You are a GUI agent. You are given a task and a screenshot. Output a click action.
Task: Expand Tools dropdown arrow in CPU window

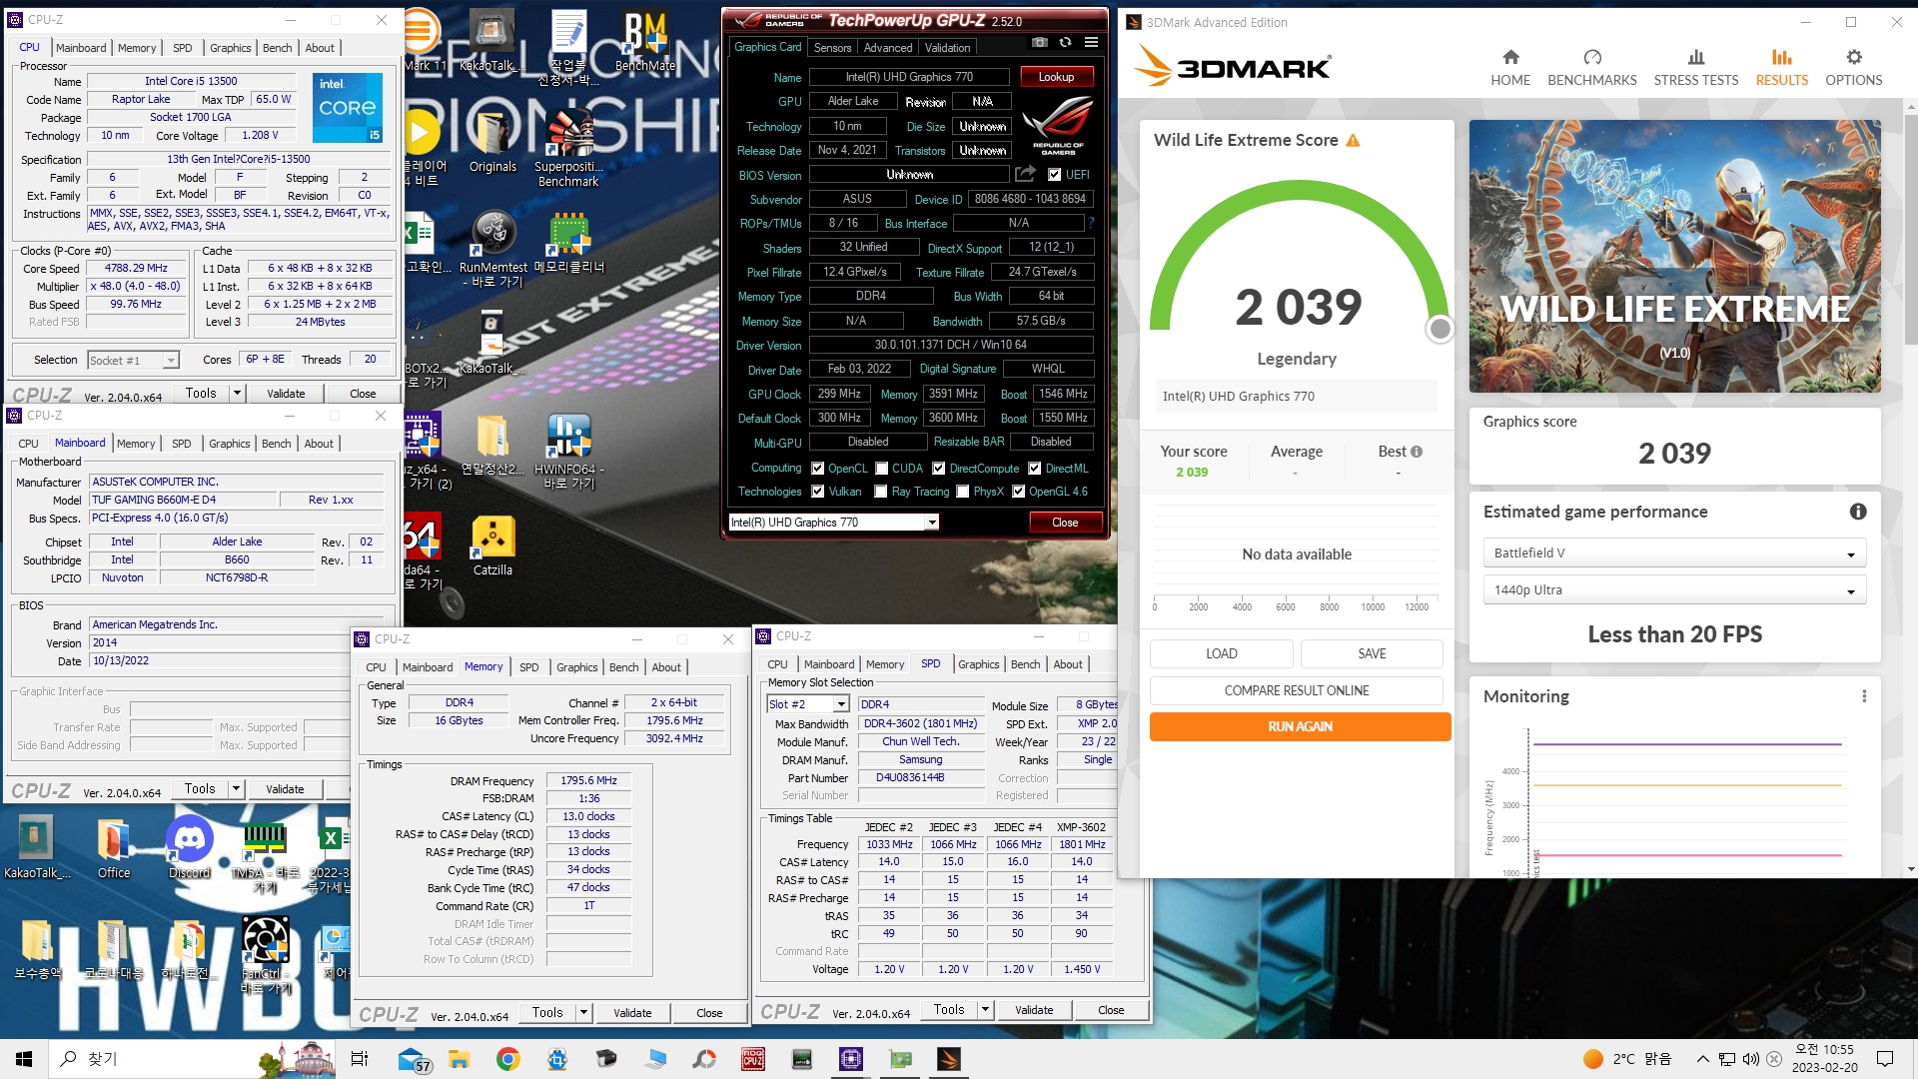pyautogui.click(x=238, y=394)
